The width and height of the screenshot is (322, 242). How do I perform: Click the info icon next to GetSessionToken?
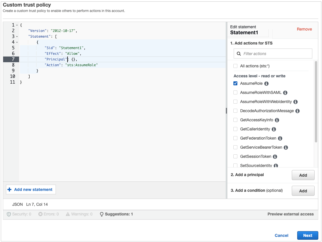click(x=275, y=156)
